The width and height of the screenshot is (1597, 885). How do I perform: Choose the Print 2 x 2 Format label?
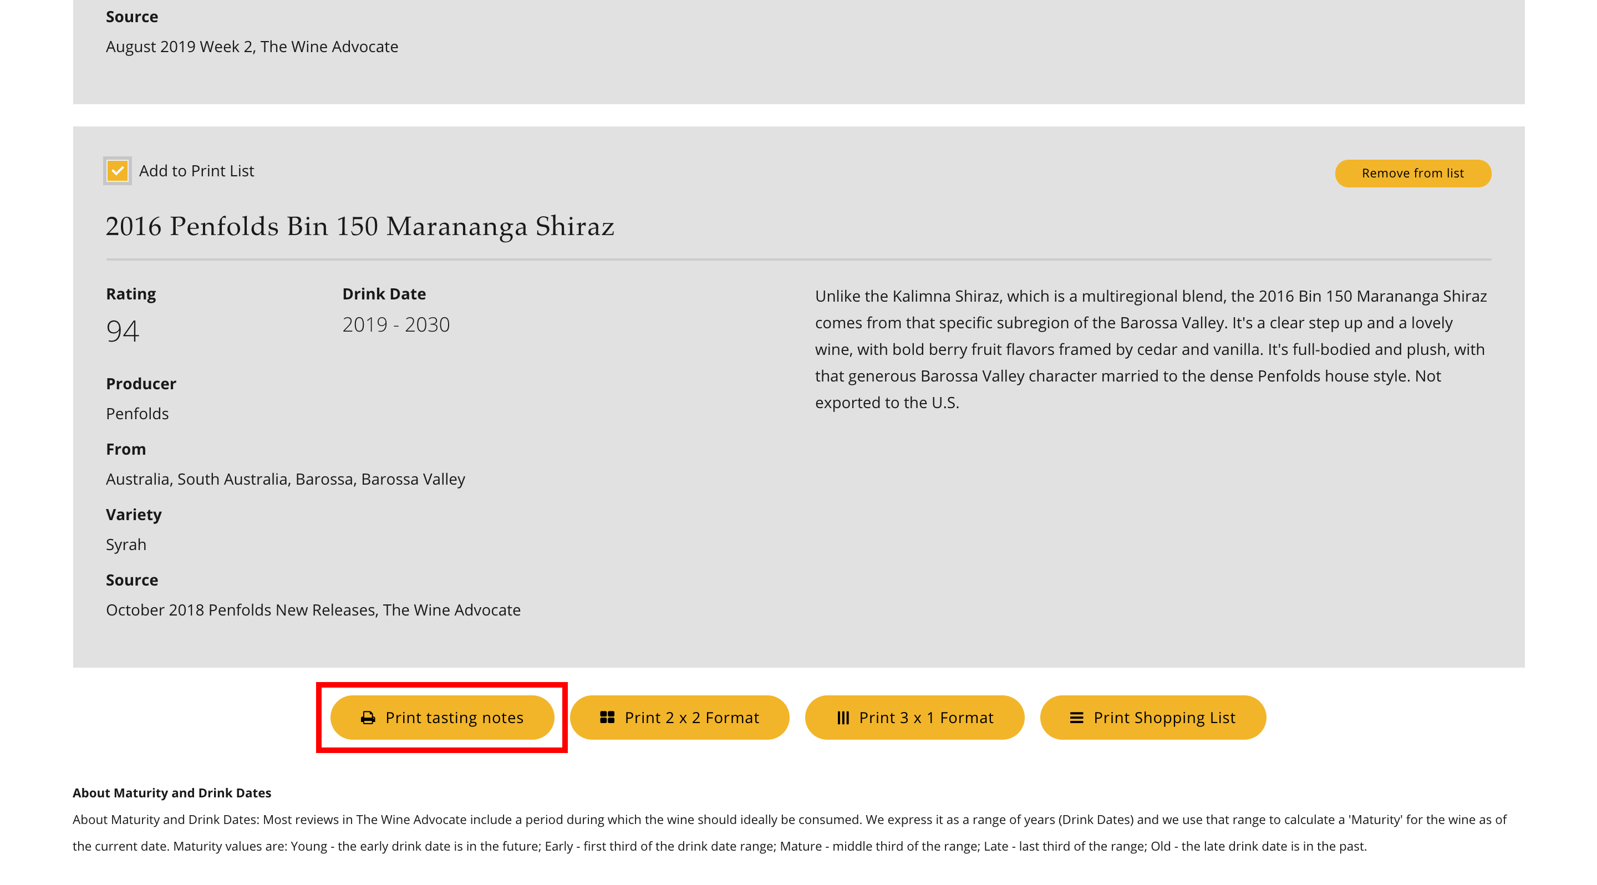tap(691, 718)
